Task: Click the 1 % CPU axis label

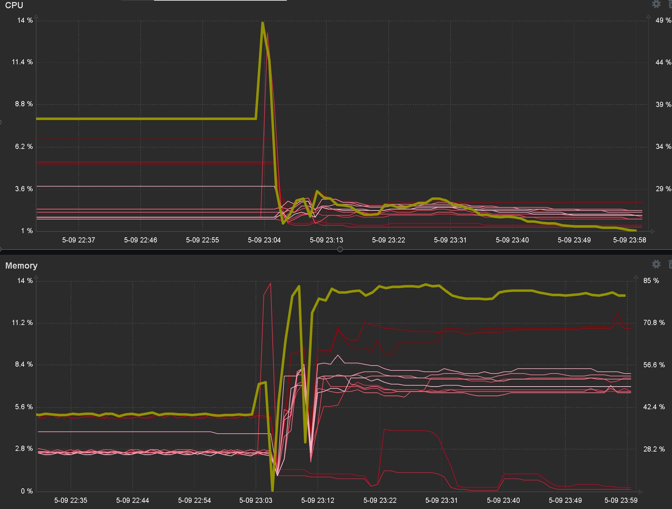Action: coord(27,231)
